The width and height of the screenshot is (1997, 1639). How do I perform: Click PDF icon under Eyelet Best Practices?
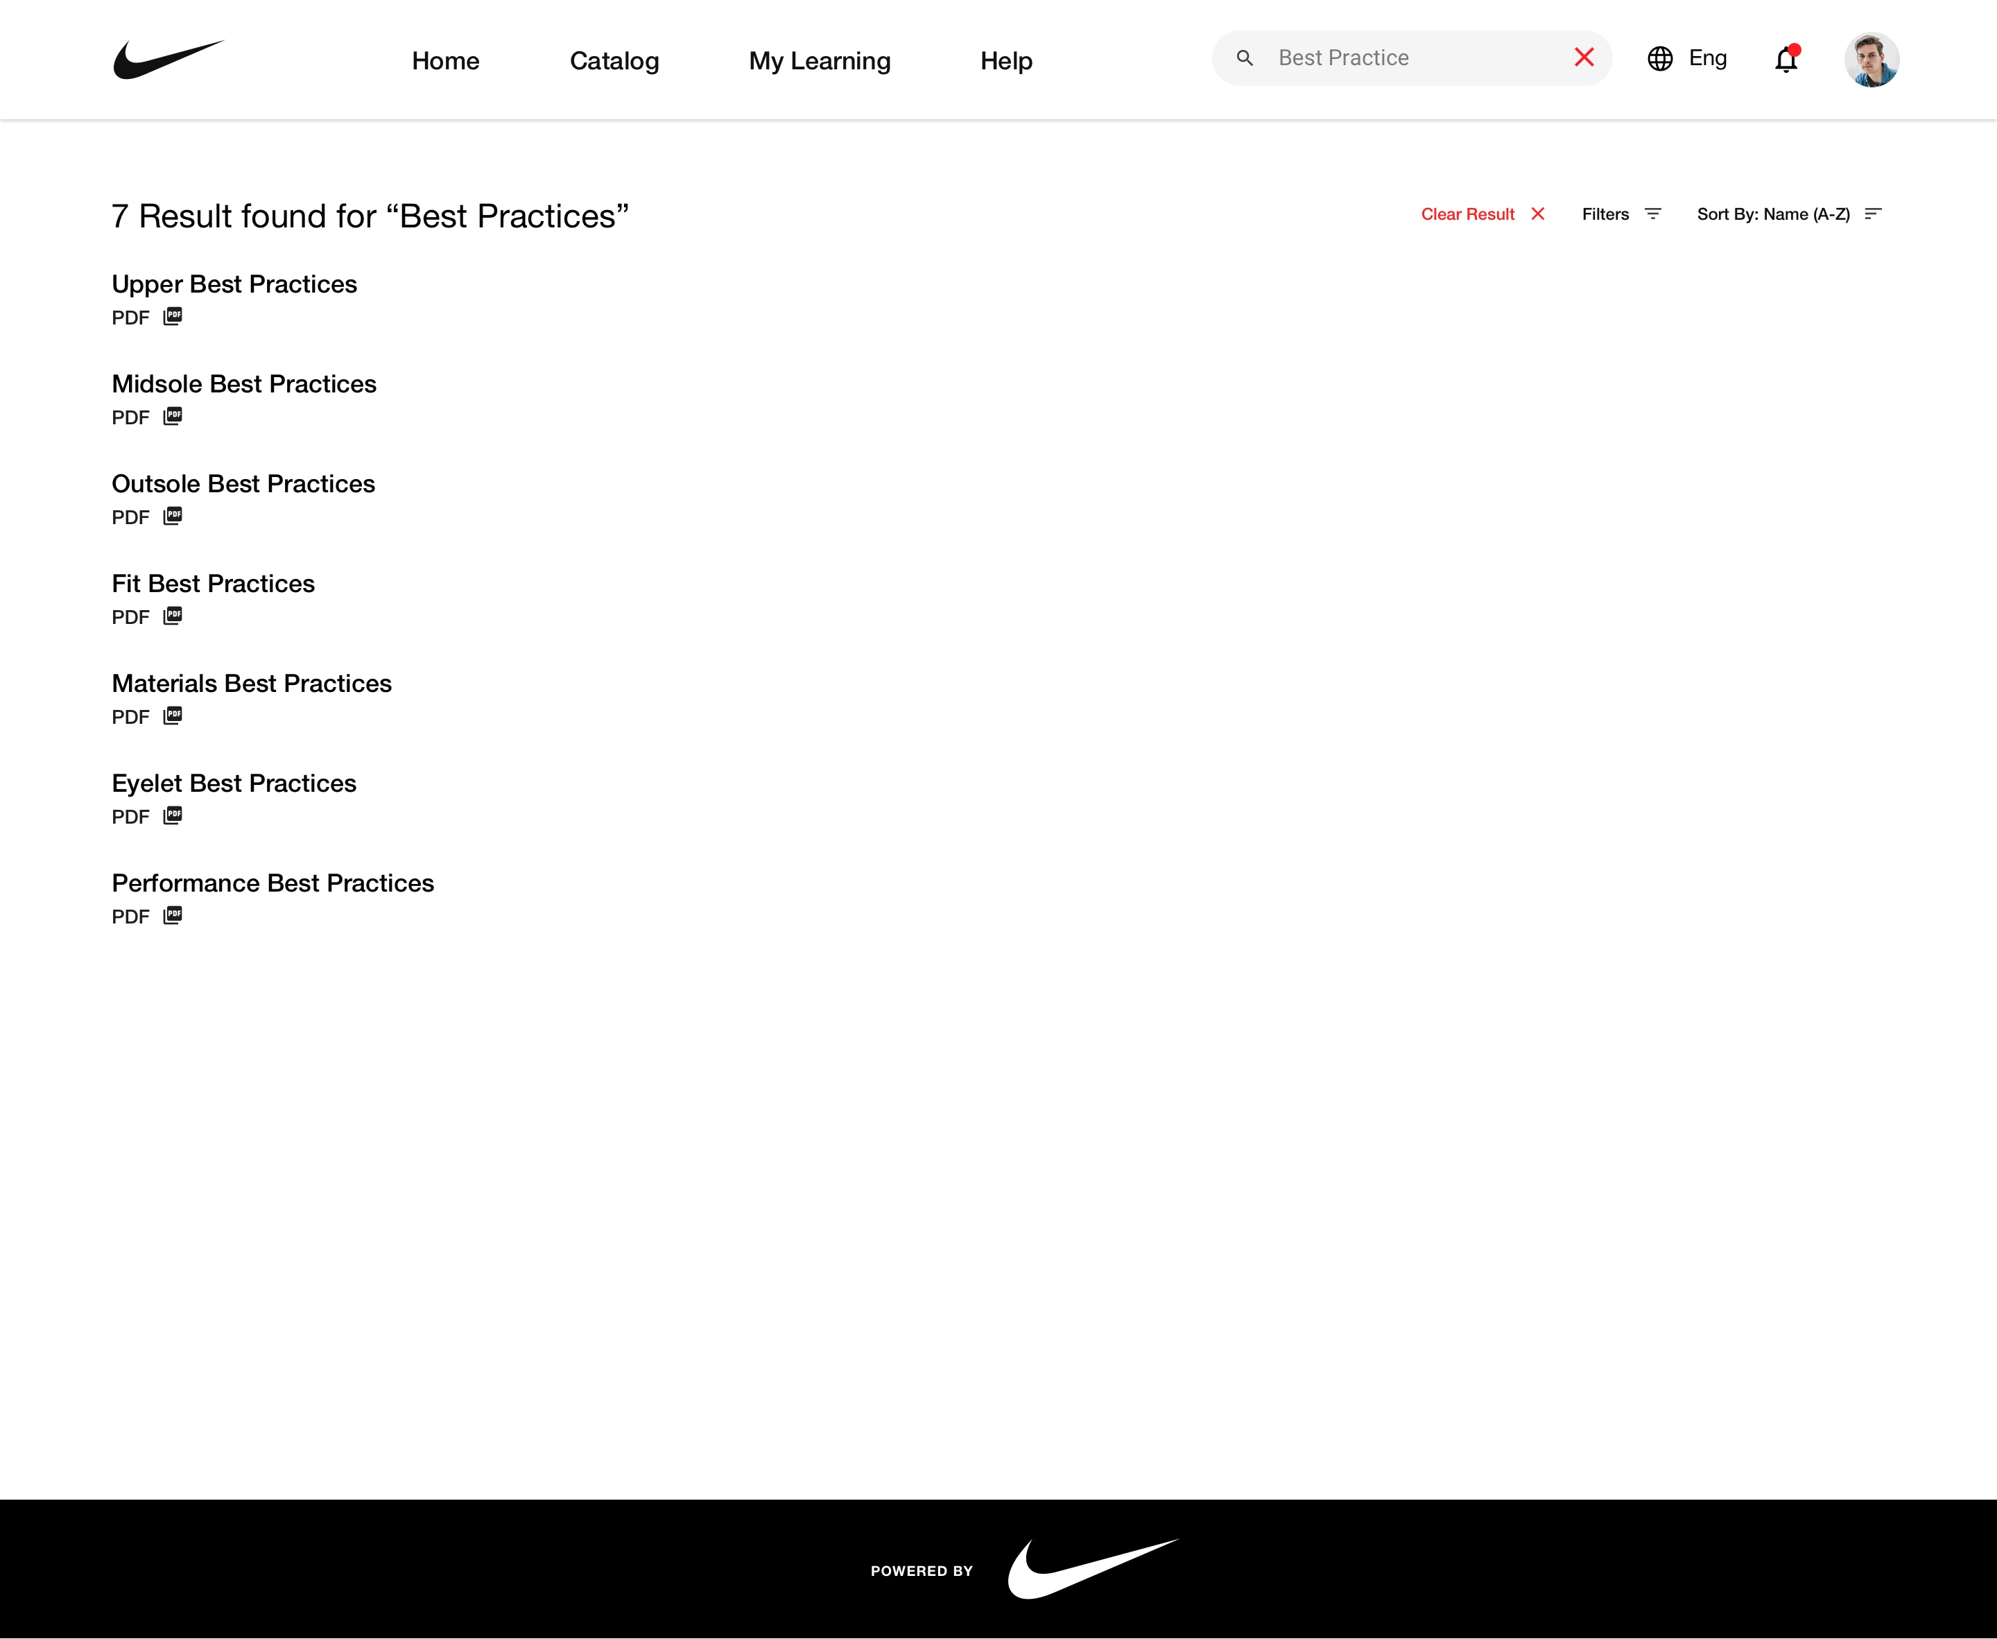tap(173, 816)
